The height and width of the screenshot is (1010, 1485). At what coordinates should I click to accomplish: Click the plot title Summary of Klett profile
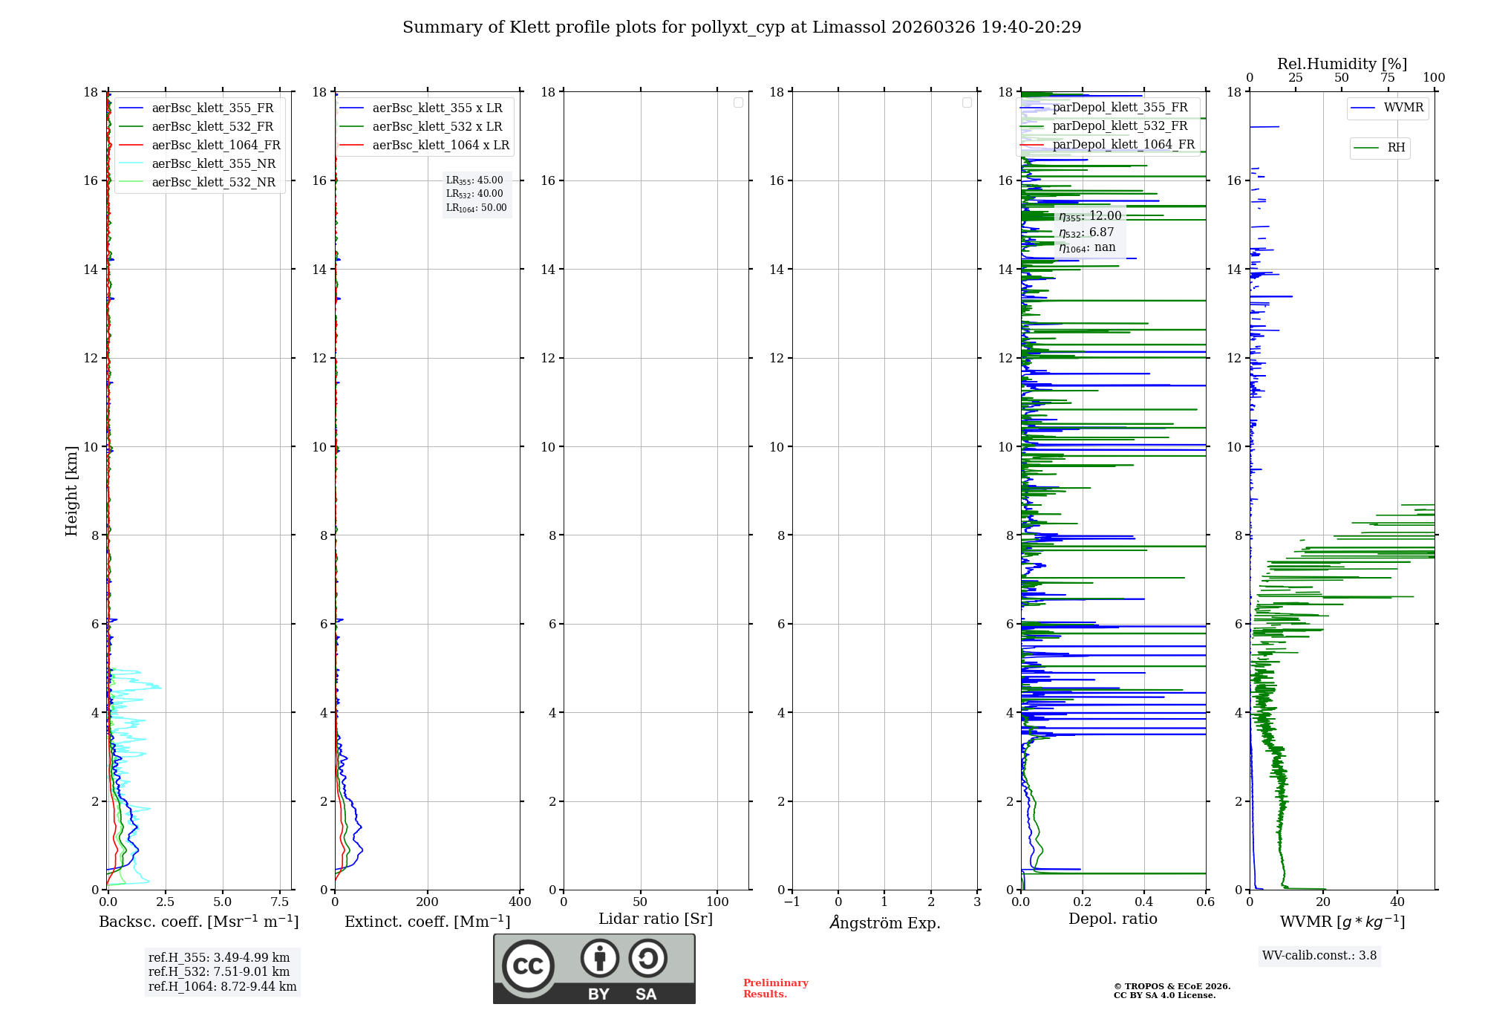click(742, 27)
